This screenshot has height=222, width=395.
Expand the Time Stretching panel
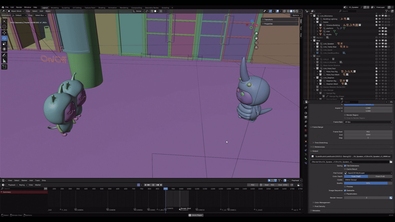320,143
